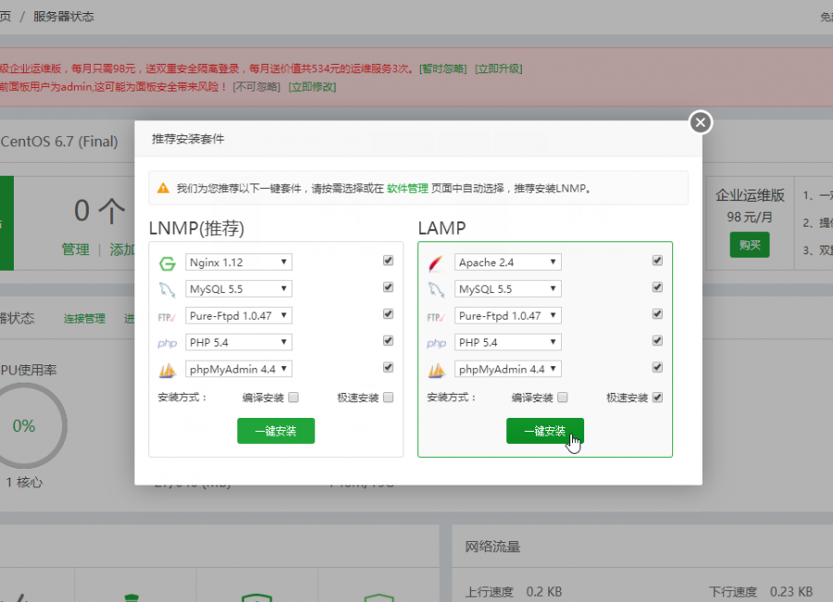Disable LAMP 极速安装 checkbox

[657, 398]
